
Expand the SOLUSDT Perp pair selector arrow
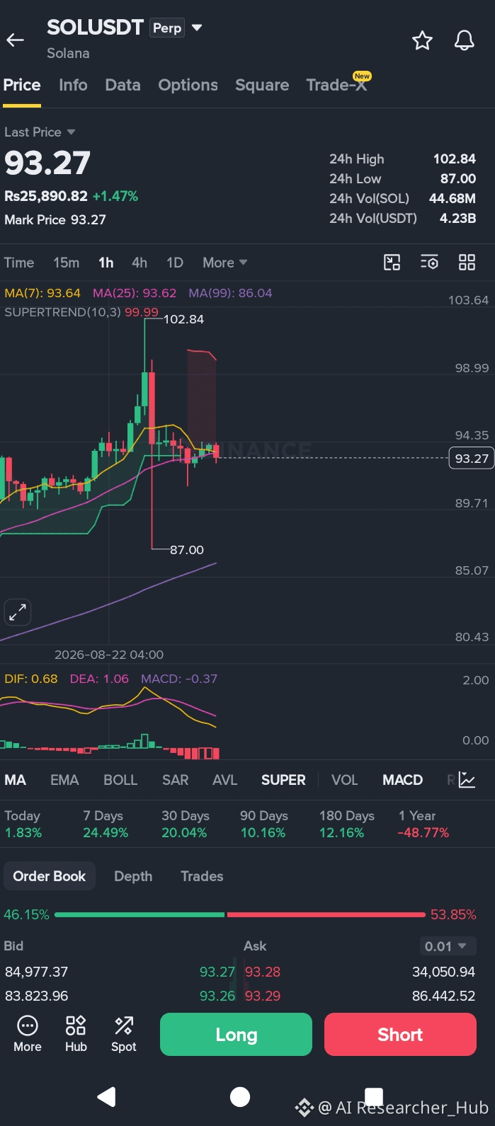pyautogui.click(x=197, y=28)
